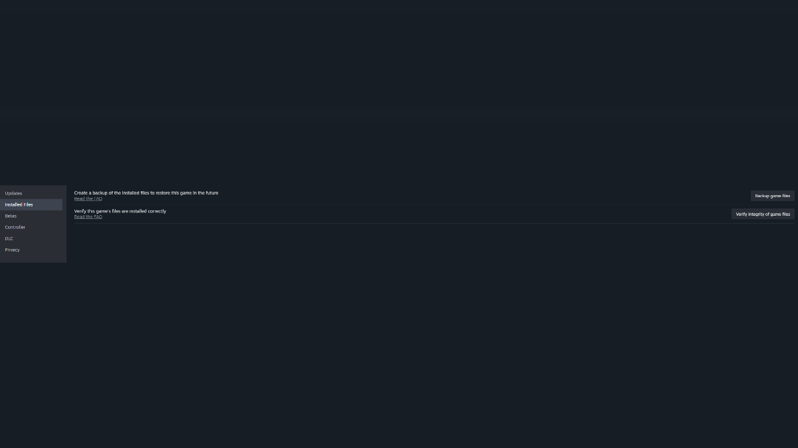Click the 'Verify this game's files are installed correctly' text
Image resolution: width=798 pixels, height=448 pixels.
coord(120,211)
